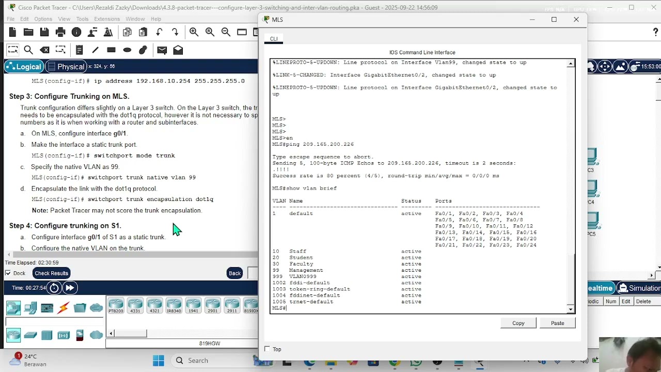Viewport: 661px width, 372px height.
Task: Activate the Select tool
Action: (12, 50)
